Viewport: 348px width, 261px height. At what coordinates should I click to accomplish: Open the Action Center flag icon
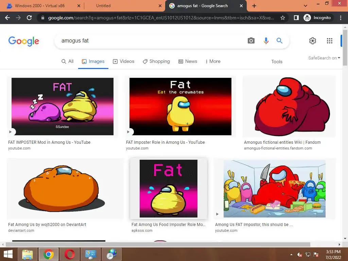(316, 255)
